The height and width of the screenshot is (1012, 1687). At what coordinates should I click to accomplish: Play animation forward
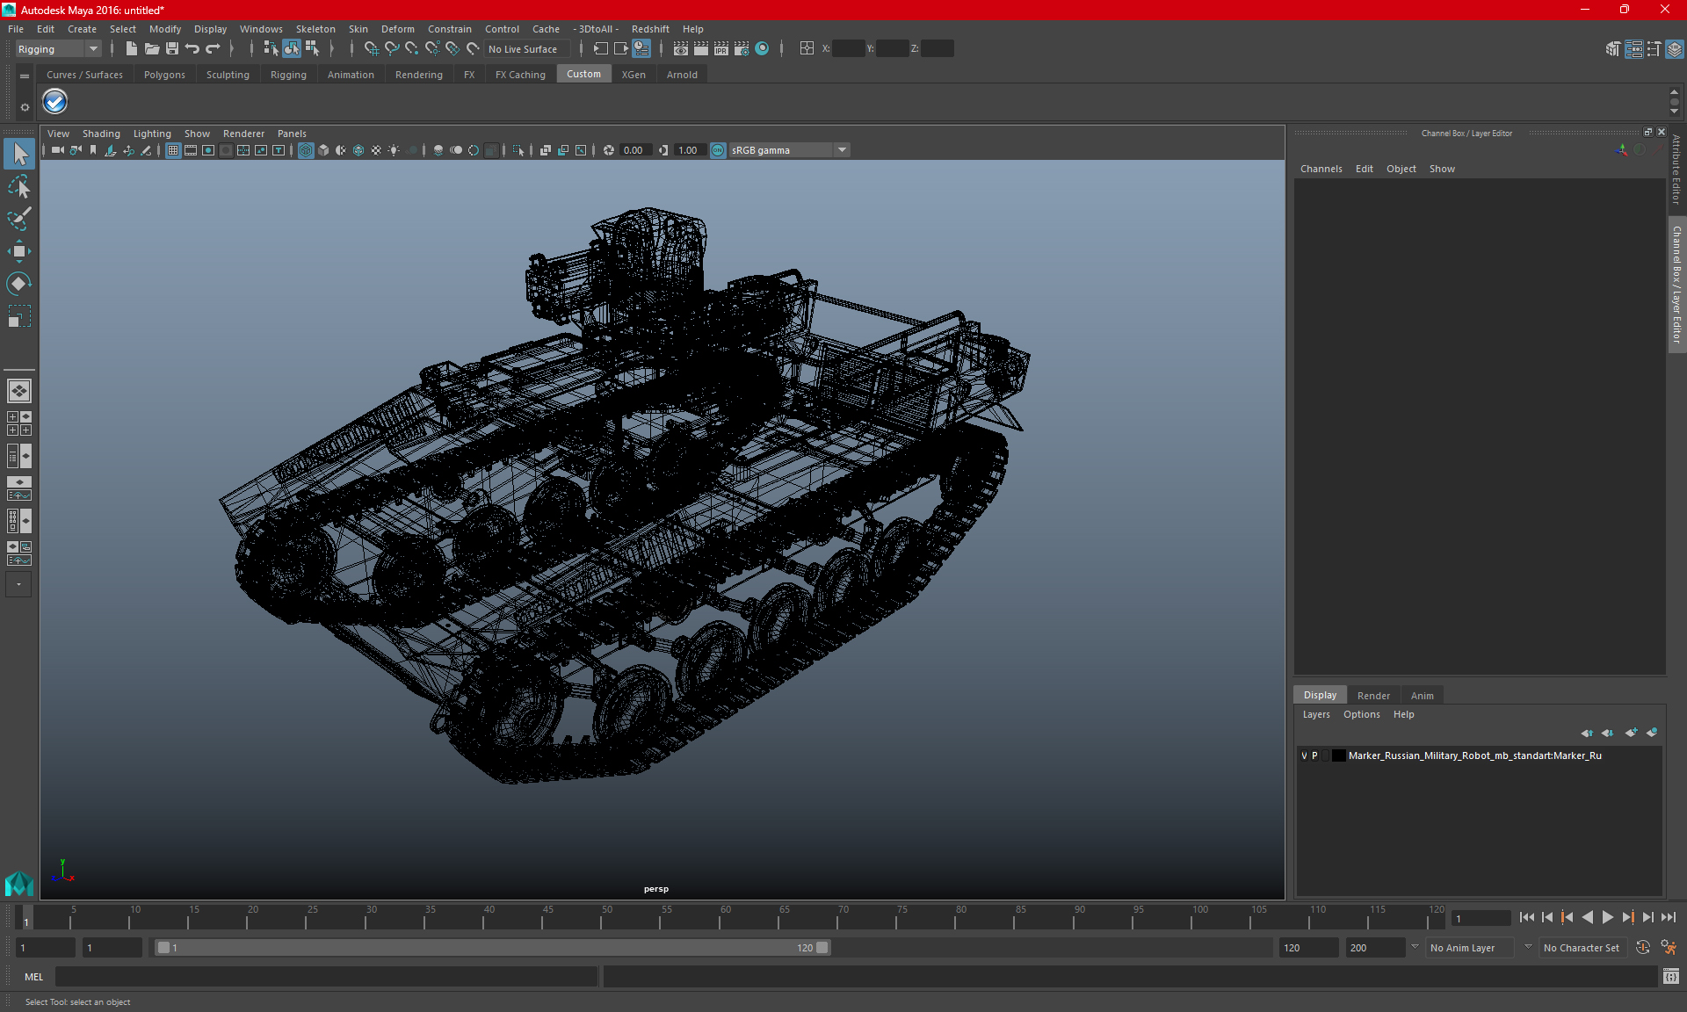click(1607, 917)
